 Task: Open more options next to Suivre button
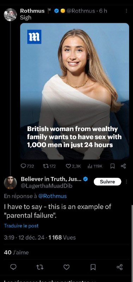click(x=126, y=182)
